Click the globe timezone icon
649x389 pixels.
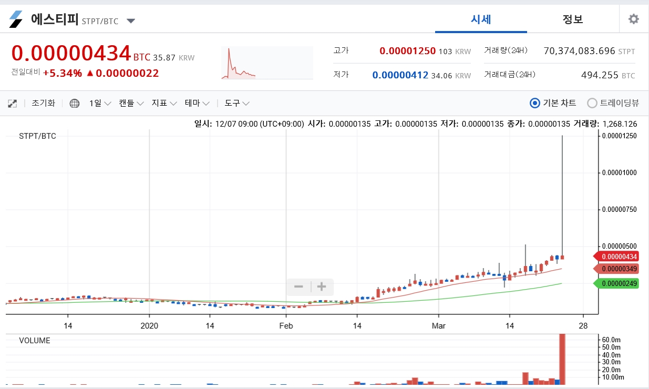tap(75, 104)
